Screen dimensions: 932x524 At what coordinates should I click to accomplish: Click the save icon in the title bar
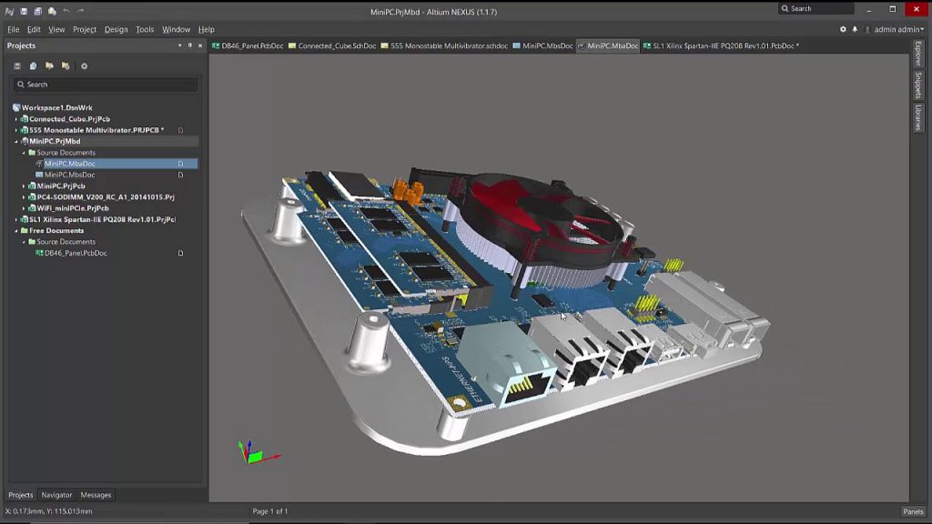click(x=23, y=11)
